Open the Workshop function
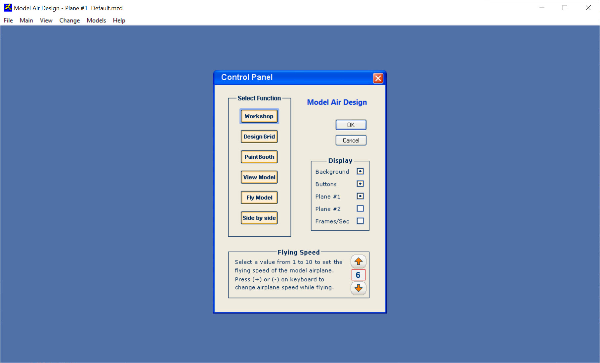The image size is (600, 363). click(259, 116)
